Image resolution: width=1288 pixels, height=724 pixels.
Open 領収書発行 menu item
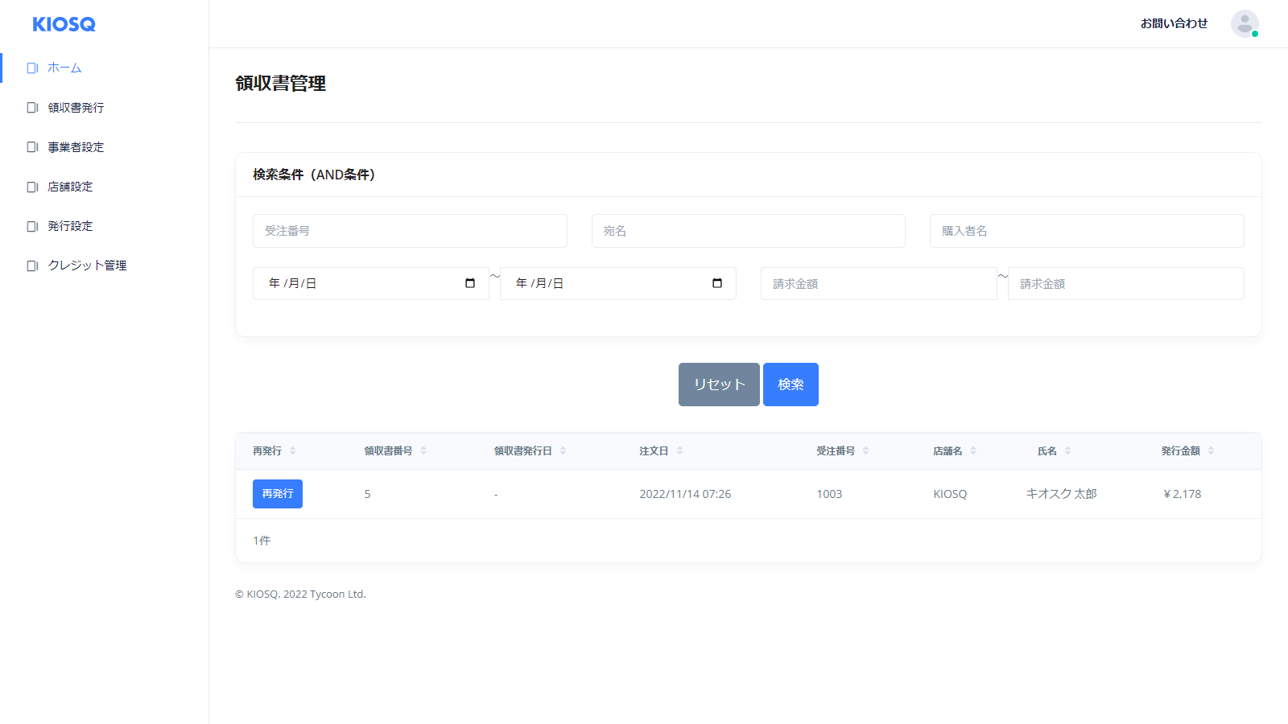point(76,108)
